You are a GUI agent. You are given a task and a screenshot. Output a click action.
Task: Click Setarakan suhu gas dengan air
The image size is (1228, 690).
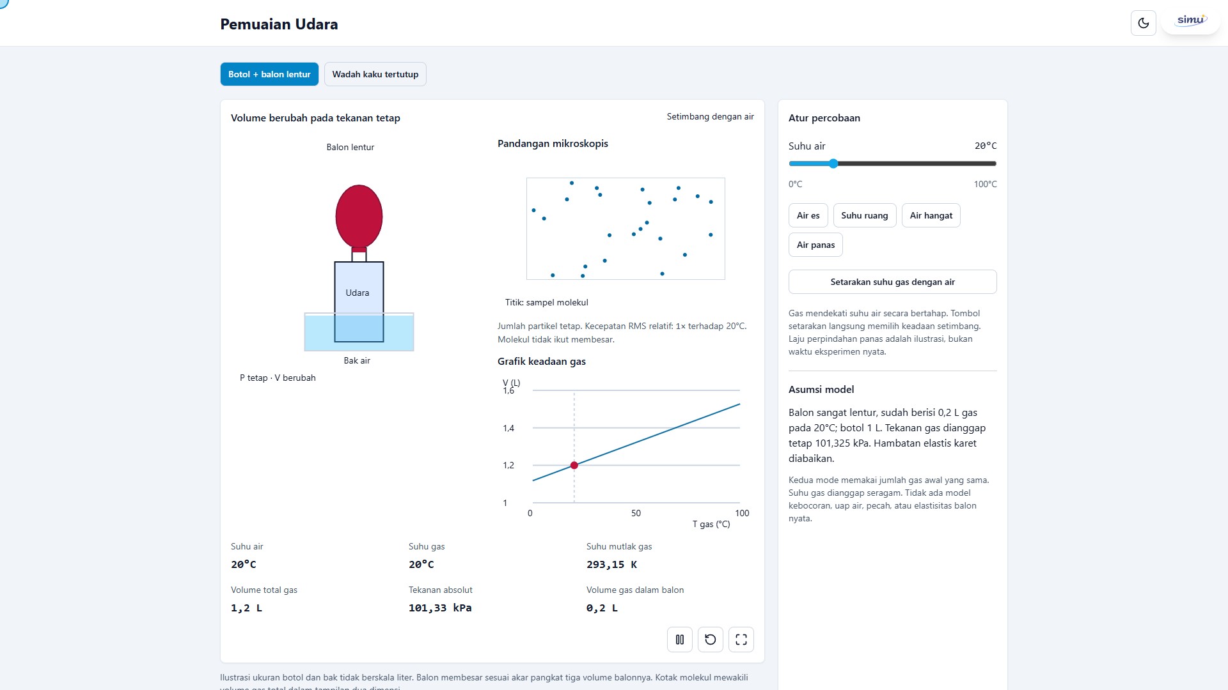tap(892, 282)
